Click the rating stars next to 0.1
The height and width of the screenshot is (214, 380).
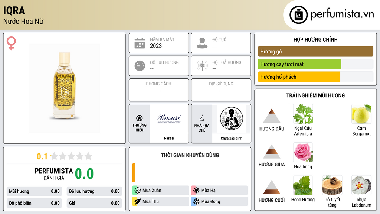pos(71,156)
